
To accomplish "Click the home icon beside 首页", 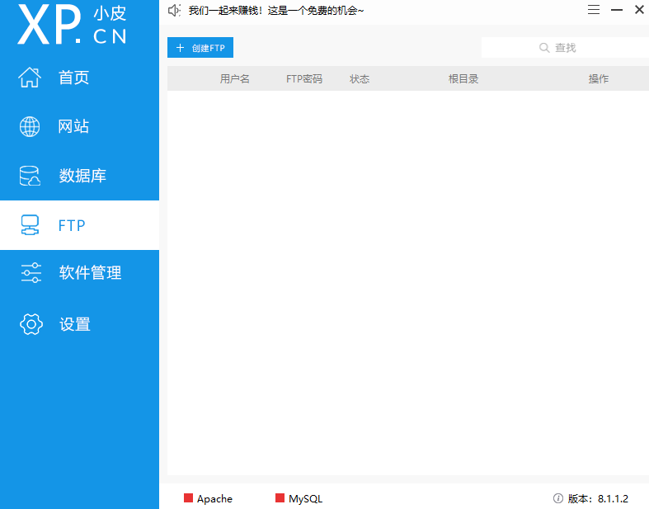I will click(x=30, y=77).
